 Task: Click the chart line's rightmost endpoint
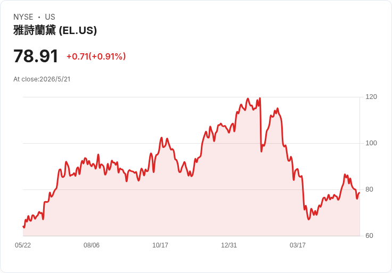[360, 193]
